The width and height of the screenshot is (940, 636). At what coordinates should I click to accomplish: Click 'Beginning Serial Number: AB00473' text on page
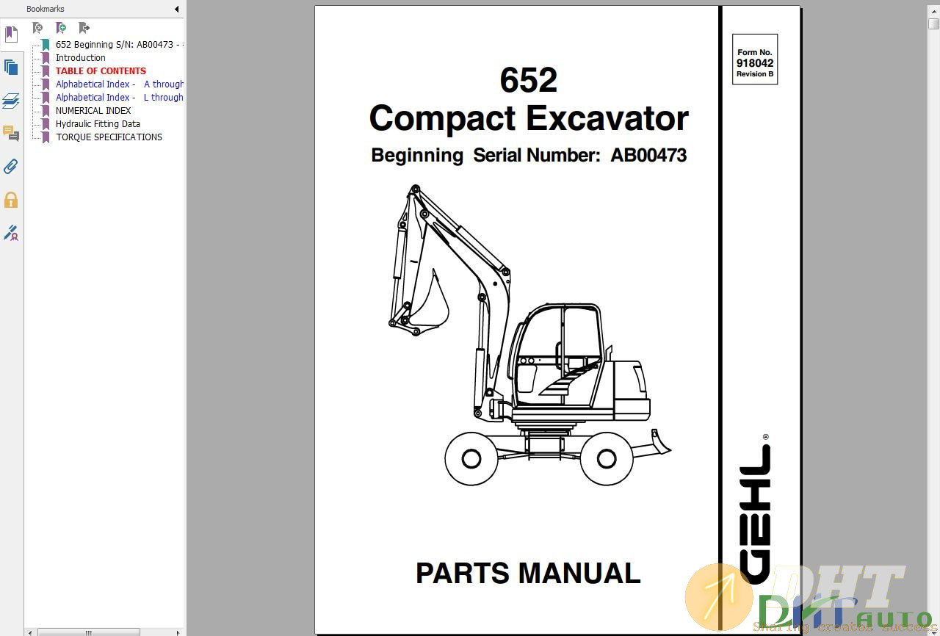(529, 156)
